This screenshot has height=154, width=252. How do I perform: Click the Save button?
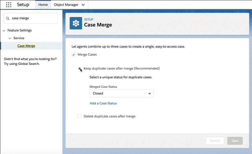click(235, 141)
